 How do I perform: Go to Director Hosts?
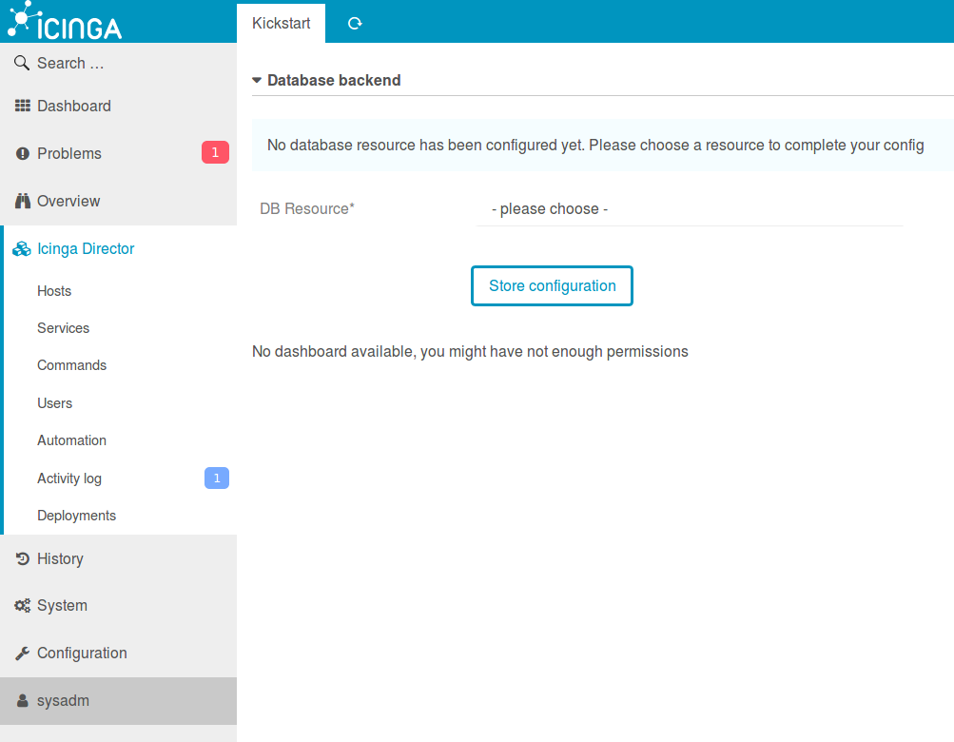54,291
